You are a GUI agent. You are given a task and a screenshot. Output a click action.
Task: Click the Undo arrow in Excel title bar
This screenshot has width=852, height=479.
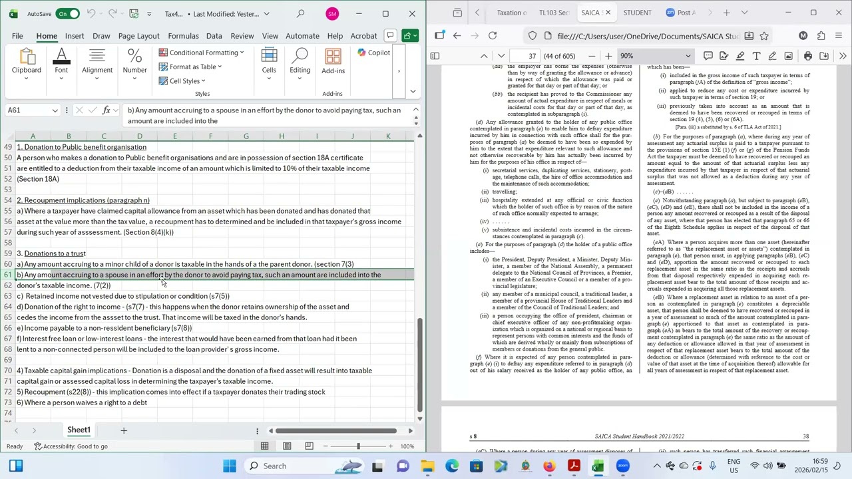(x=91, y=13)
